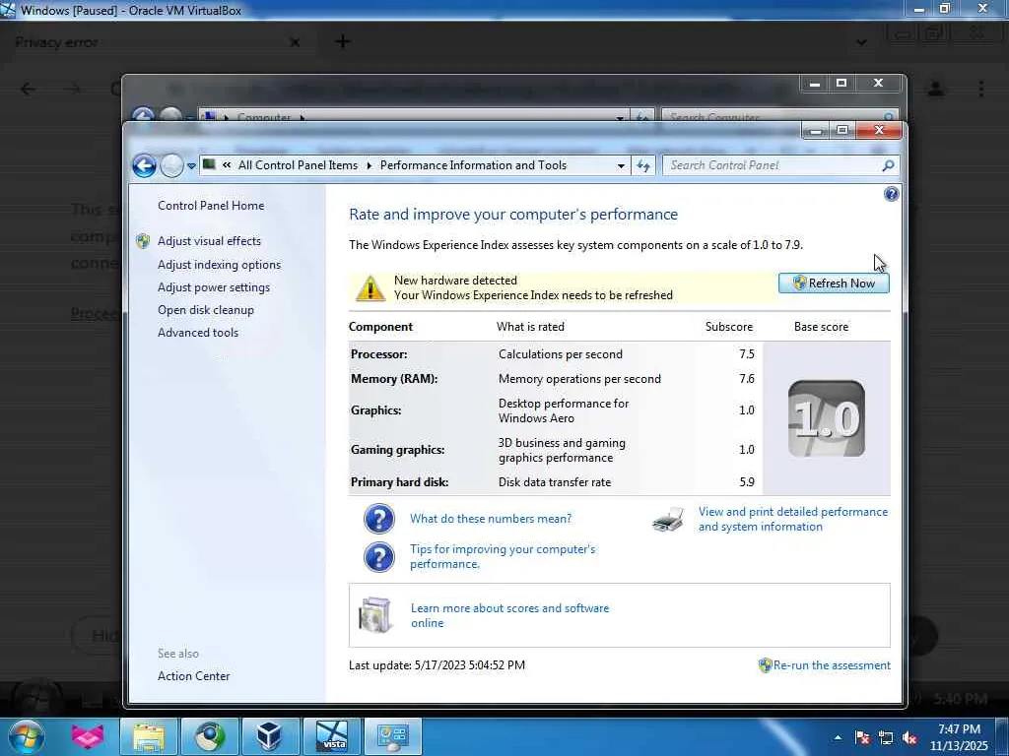Open Learn more about scores and software online
The width and height of the screenshot is (1009, 756).
[509, 615]
